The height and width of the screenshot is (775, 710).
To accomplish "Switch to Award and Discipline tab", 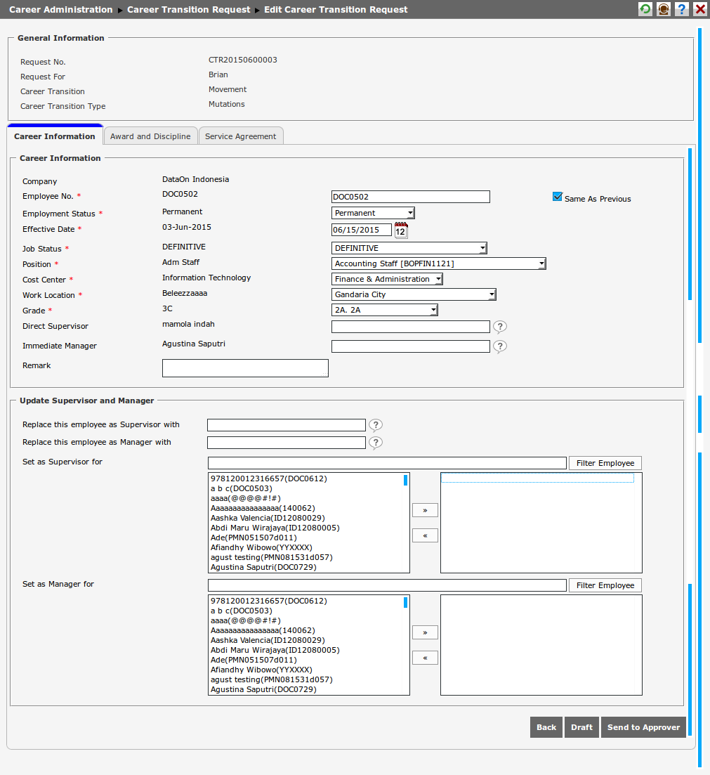I will pyautogui.click(x=150, y=136).
